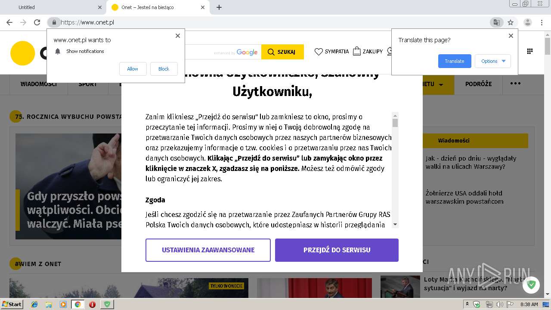Open the Onet services grid icon

(x=530, y=51)
